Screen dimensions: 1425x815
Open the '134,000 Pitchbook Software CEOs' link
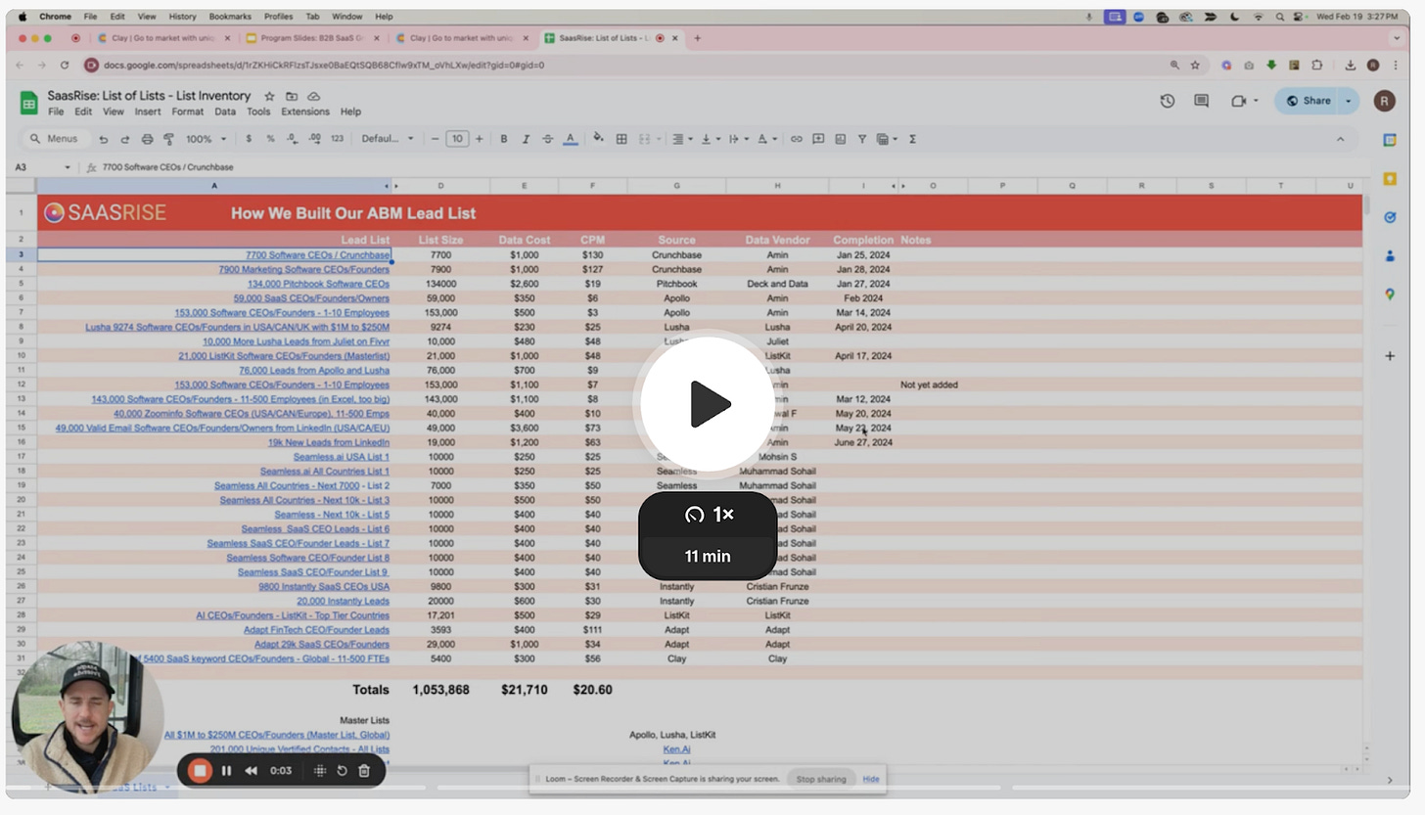318,284
